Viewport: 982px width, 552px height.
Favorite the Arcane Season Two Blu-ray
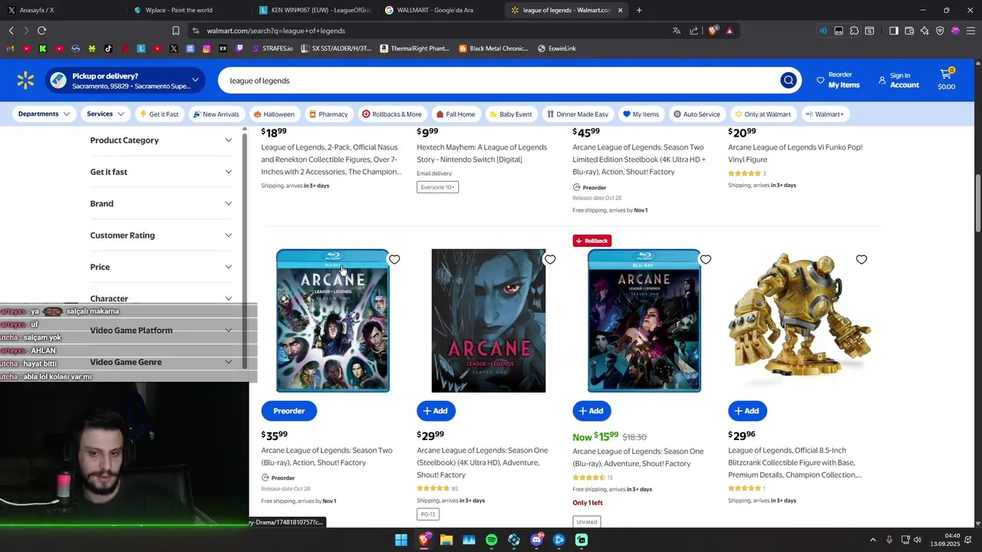pyautogui.click(x=394, y=260)
